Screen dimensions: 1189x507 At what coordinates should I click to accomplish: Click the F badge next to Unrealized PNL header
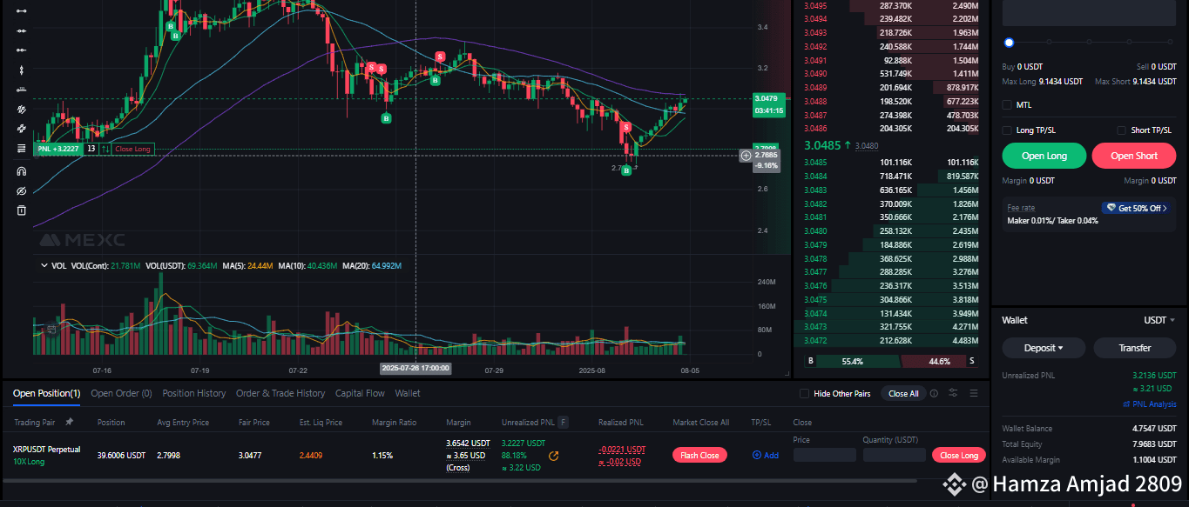click(x=564, y=422)
